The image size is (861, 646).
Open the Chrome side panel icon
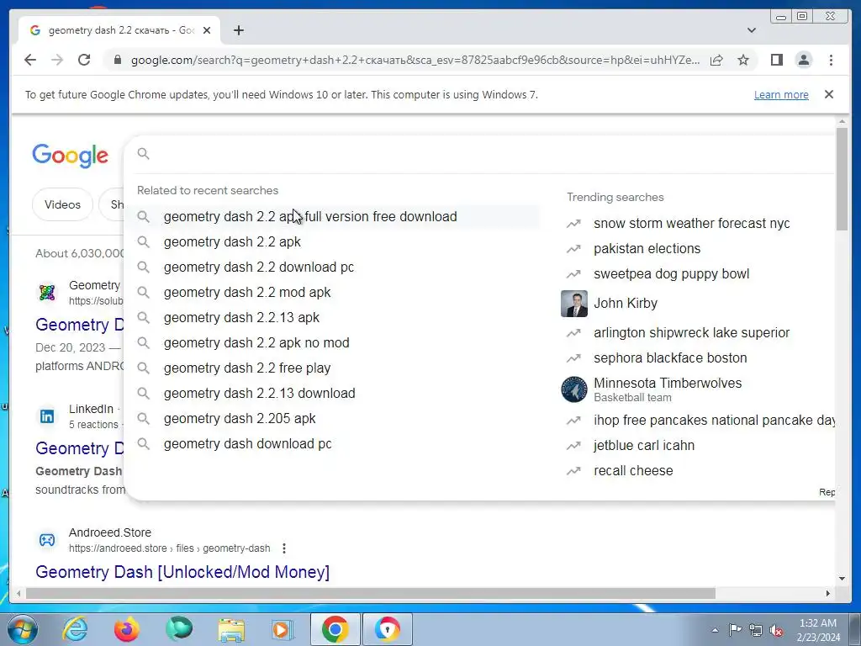(x=776, y=60)
